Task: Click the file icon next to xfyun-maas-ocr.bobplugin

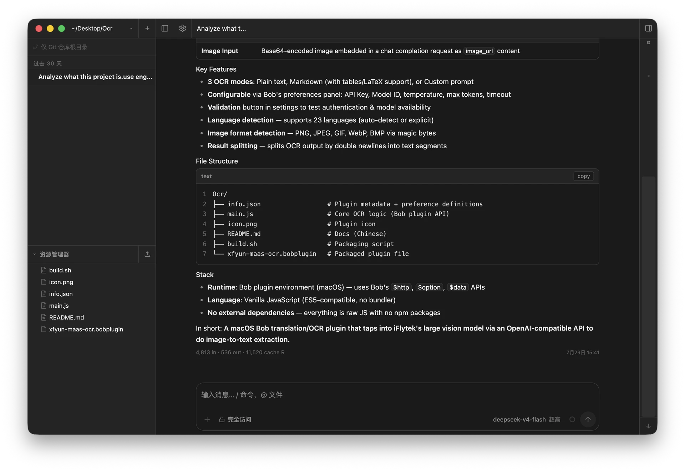Action: pos(44,329)
